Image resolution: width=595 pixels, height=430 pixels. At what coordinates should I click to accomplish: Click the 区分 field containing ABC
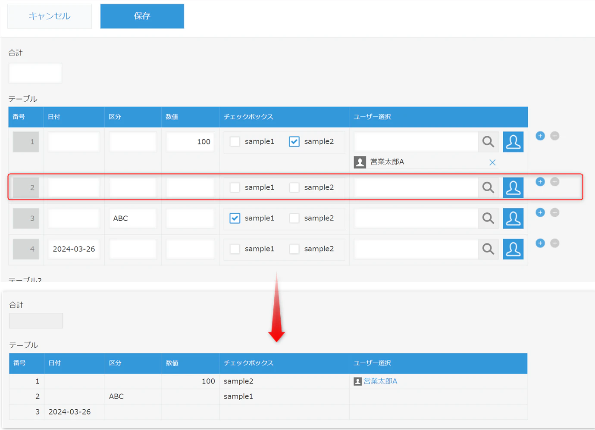(133, 218)
